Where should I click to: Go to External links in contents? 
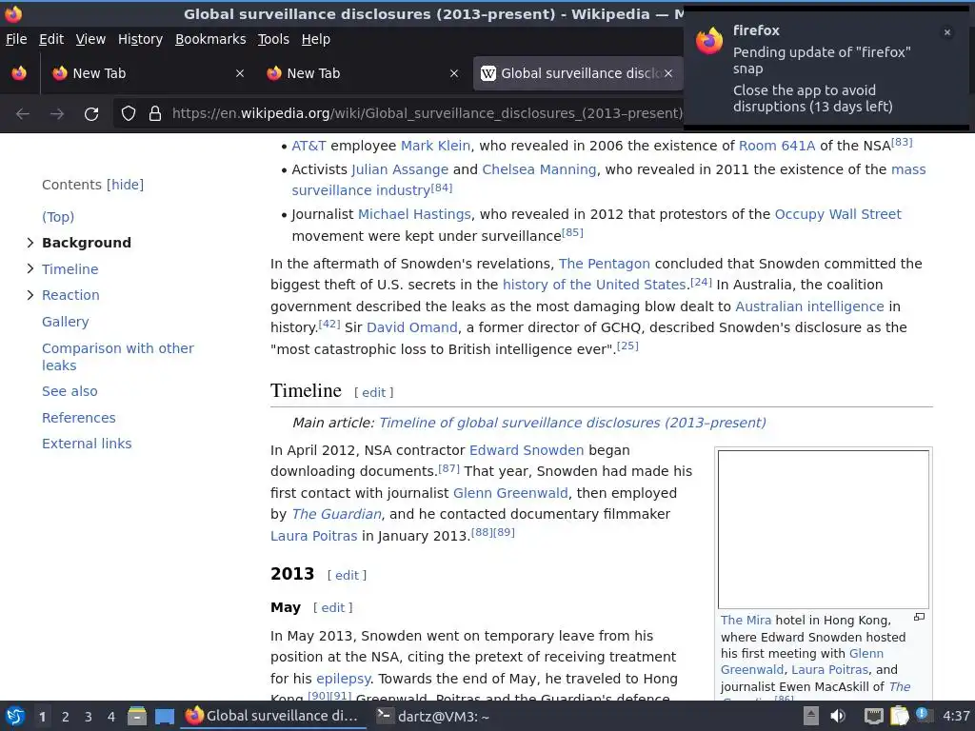pos(87,444)
